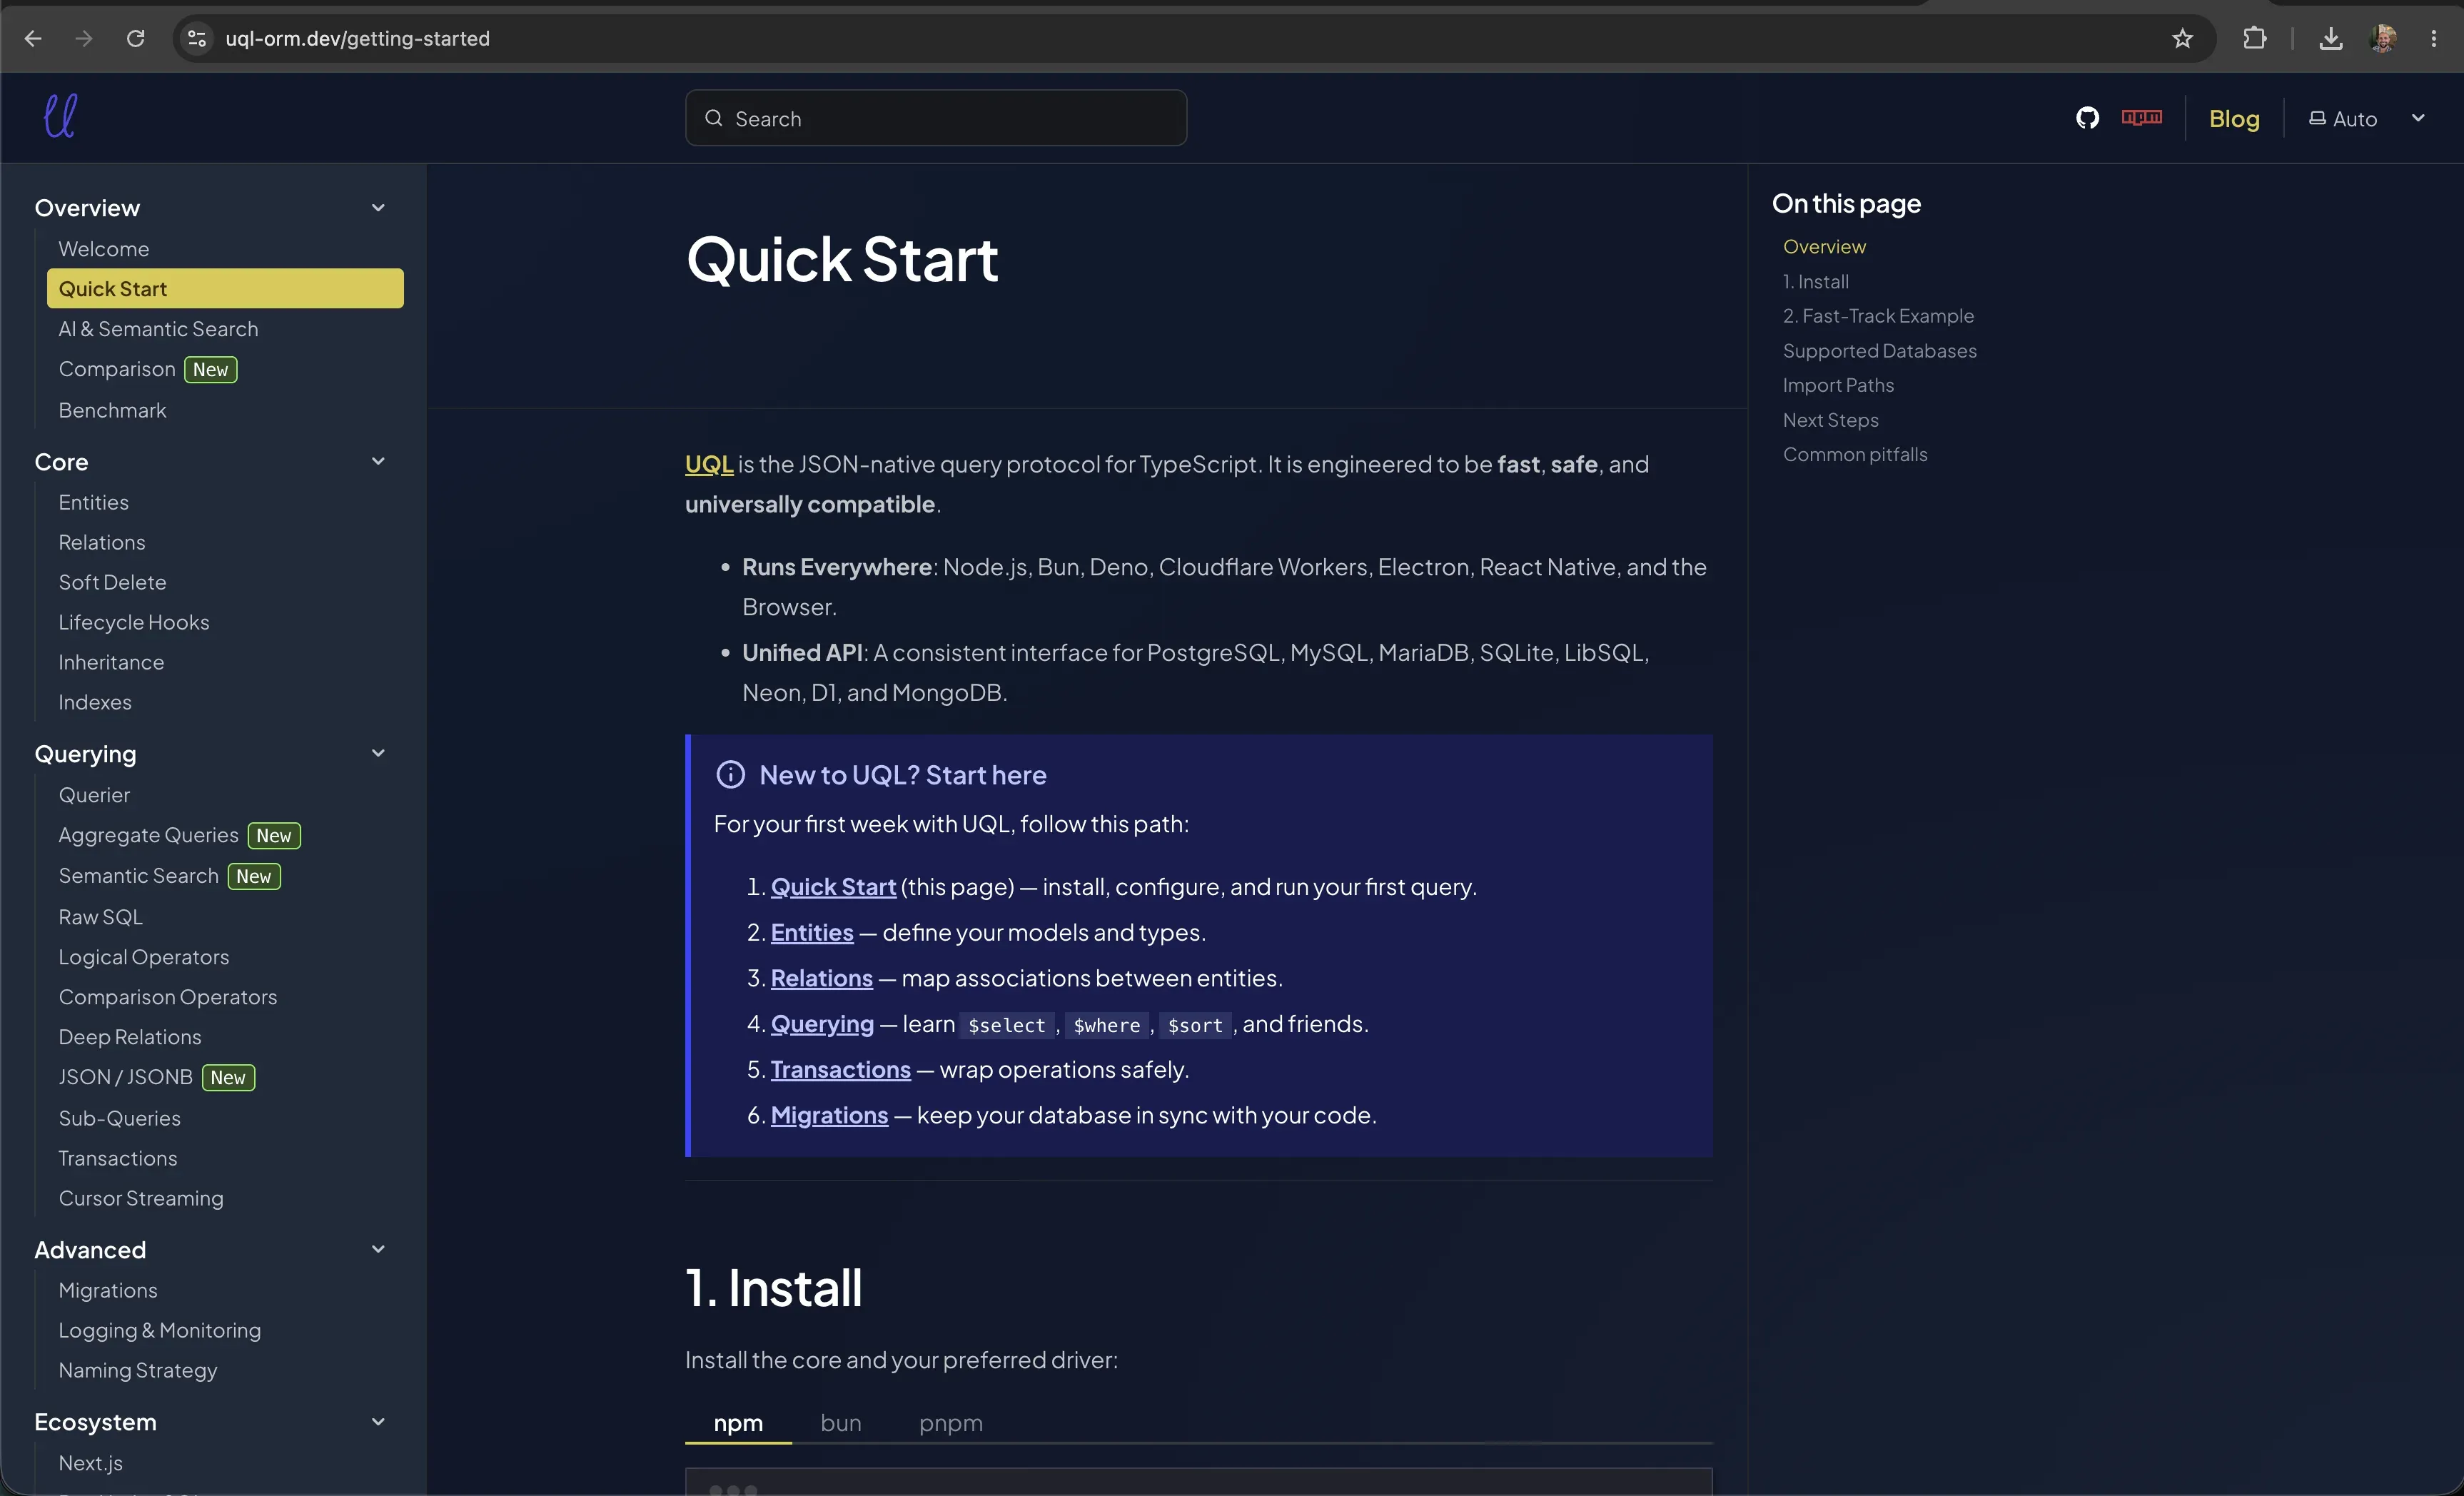This screenshot has width=2464, height=1496.
Task: Click the UQL logo in header
Action: pos(60,116)
